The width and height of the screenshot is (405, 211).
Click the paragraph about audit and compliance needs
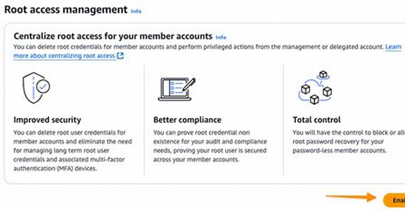(x=210, y=146)
